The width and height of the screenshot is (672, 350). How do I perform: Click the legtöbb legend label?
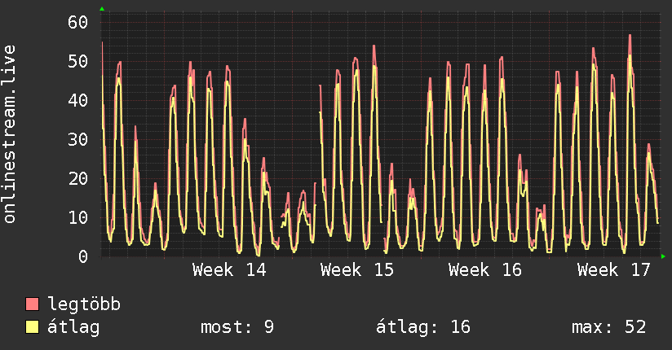pos(84,304)
